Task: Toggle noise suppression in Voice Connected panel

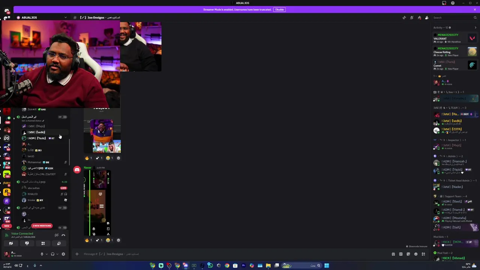Action: click(56, 235)
